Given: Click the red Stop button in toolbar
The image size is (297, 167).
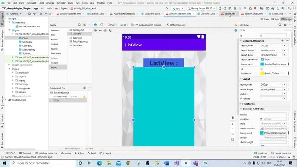Looking at the screenshot, I should [x=255, y=8].
